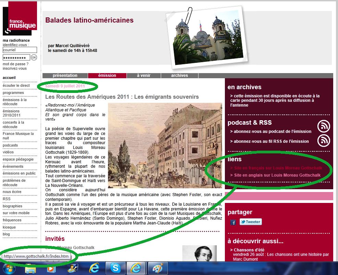The height and width of the screenshot is (275, 338).
Task: Submit the login with the round OK button
Action: point(34,57)
